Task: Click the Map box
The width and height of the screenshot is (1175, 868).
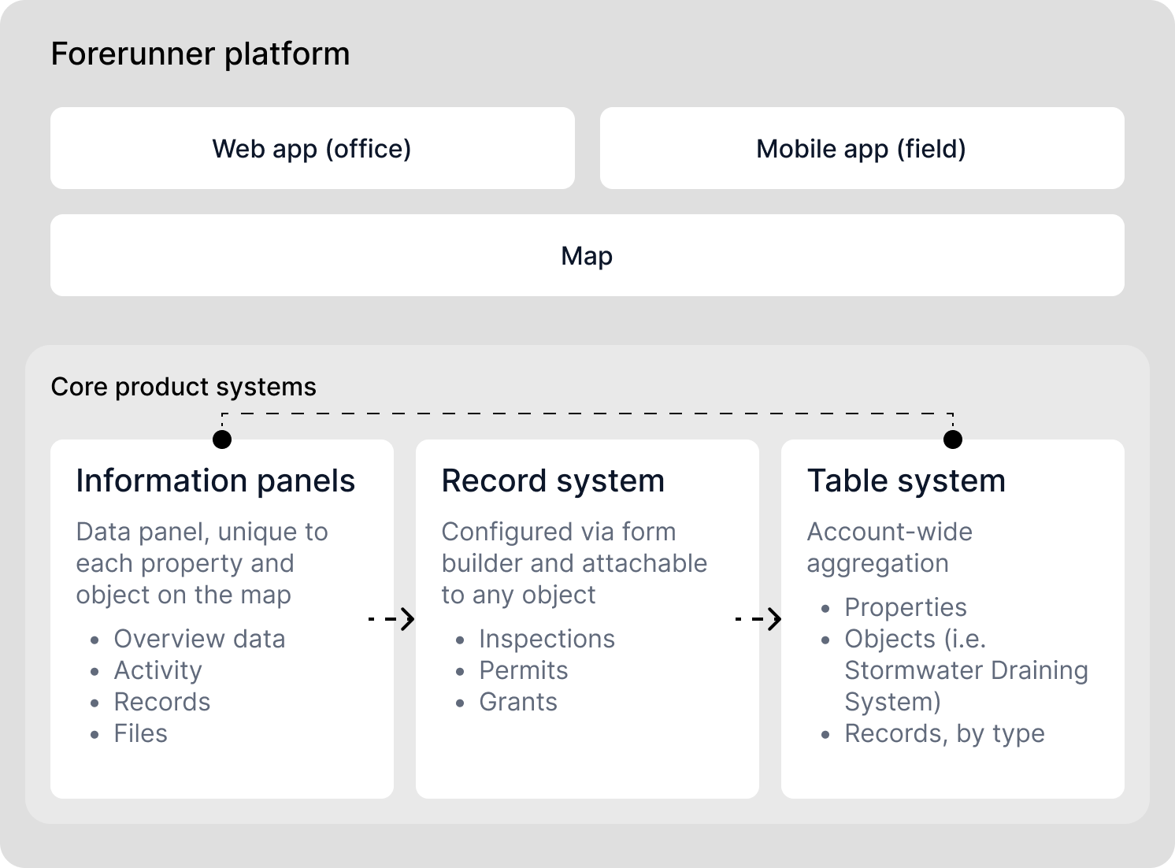Action: tap(587, 255)
